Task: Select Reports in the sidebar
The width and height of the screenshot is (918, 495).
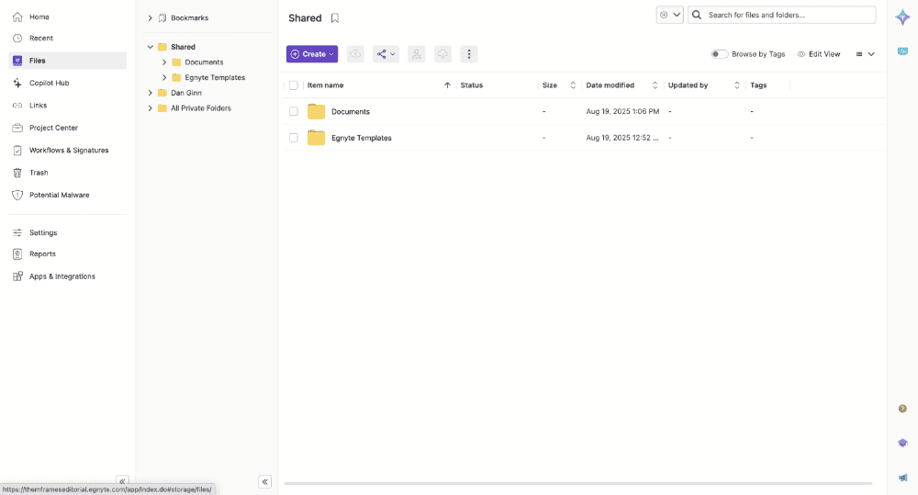Action: pyautogui.click(x=42, y=253)
